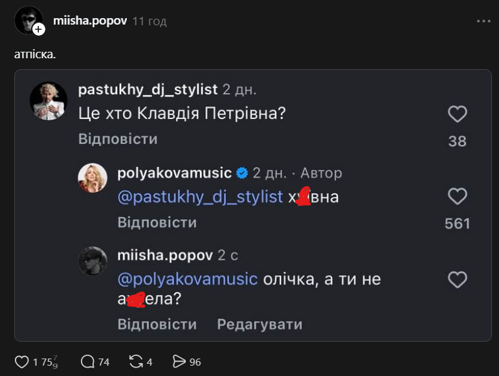The image size is (499, 376).
Task: Like the pastukhy_dj_stylist comment
Action: (458, 115)
